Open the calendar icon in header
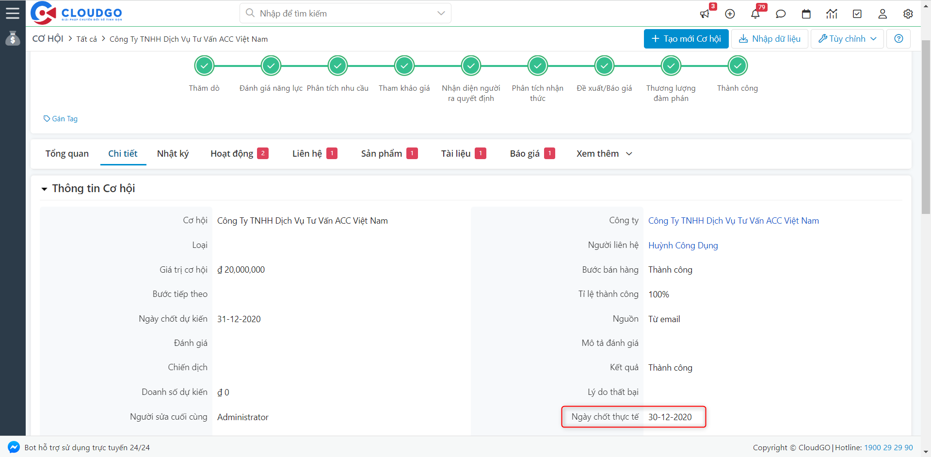The width and height of the screenshot is (931, 457). click(x=806, y=14)
